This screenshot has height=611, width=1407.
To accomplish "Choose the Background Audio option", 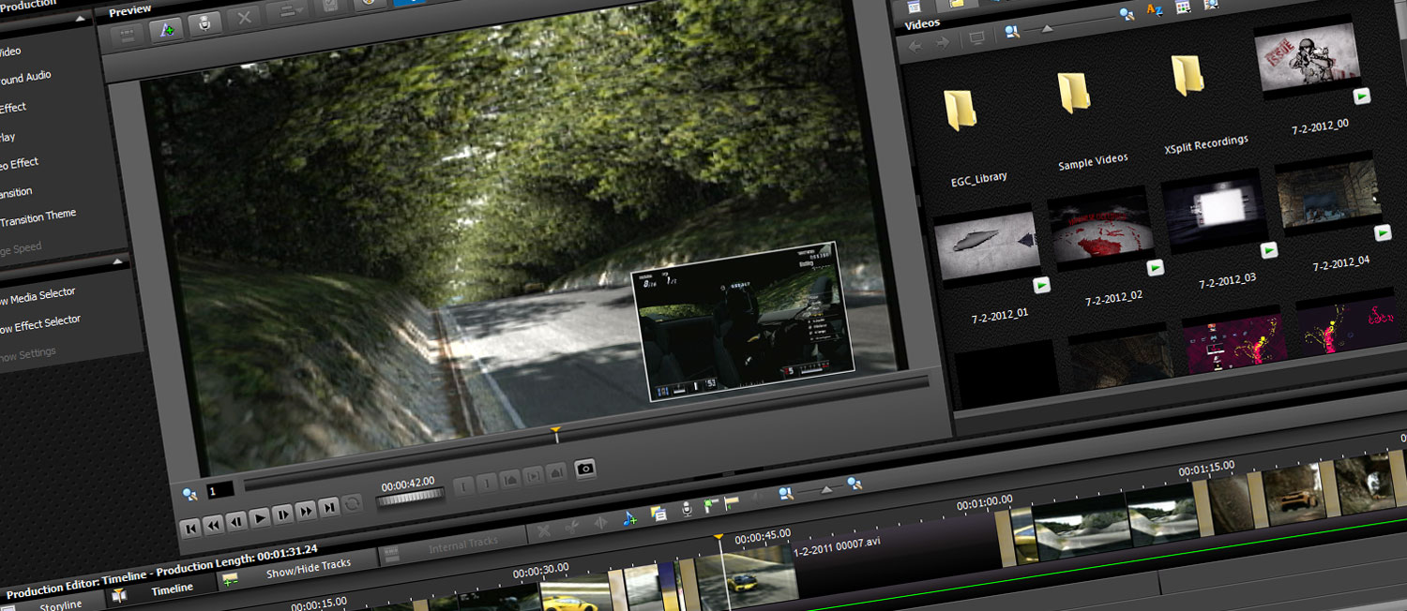I will [x=25, y=80].
